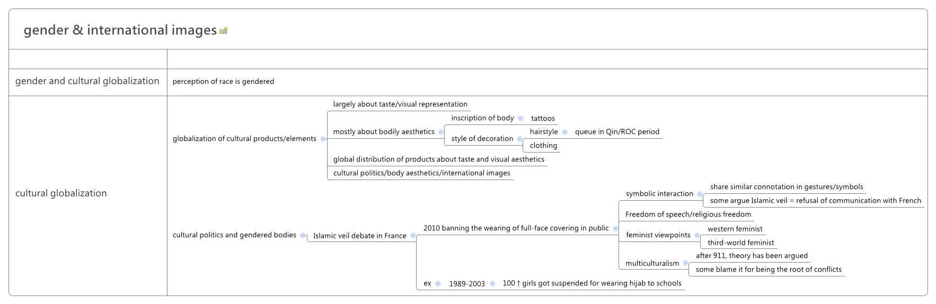The height and width of the screenshot is (304, 936).
Task: Collapse the 'style of decoration' branch
Action: pyautogui.click(x=519, y=139)
